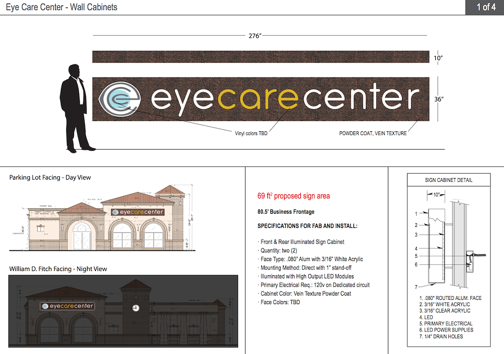Screen dimensions: 504x354
Task: Click the '10"' height dimension beside the top bar
Action: pyautogui.click(x=438, y=58)
